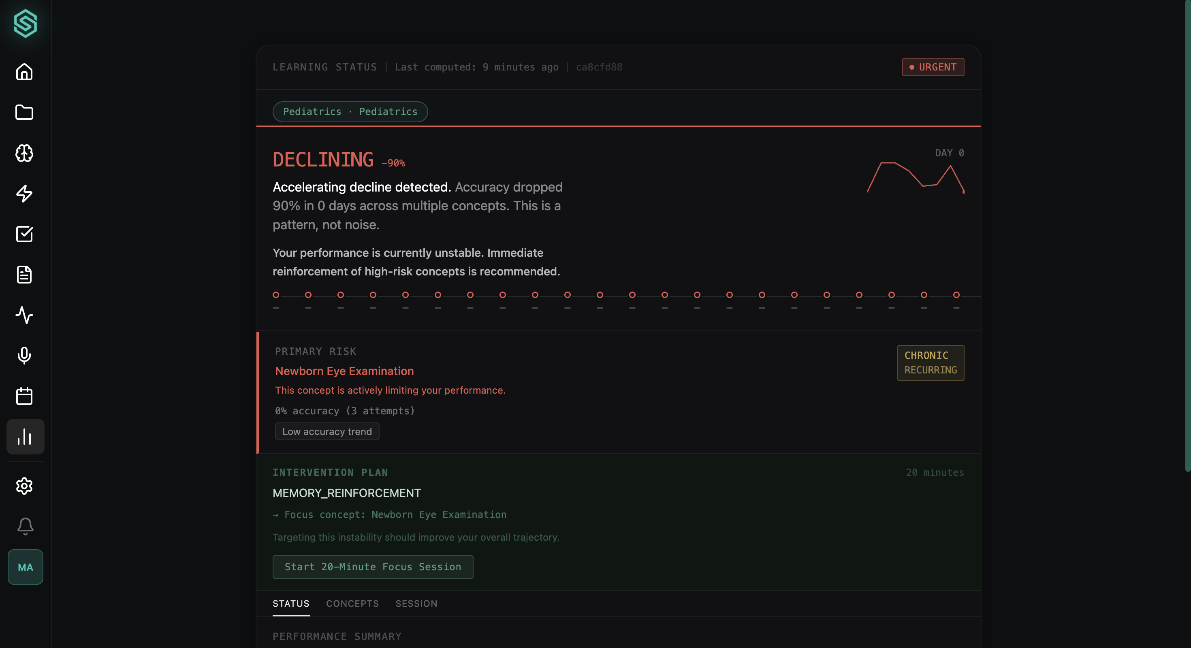
Task: Open settings gear in sidebar
Action: coord(24,486)
